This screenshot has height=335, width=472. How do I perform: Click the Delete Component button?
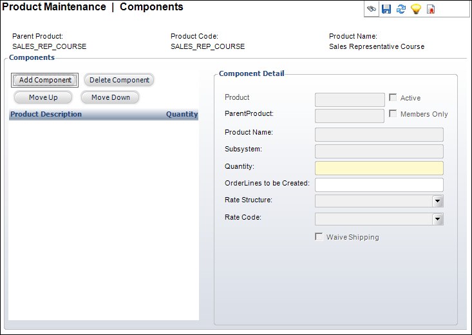click(x=119, y=80)
